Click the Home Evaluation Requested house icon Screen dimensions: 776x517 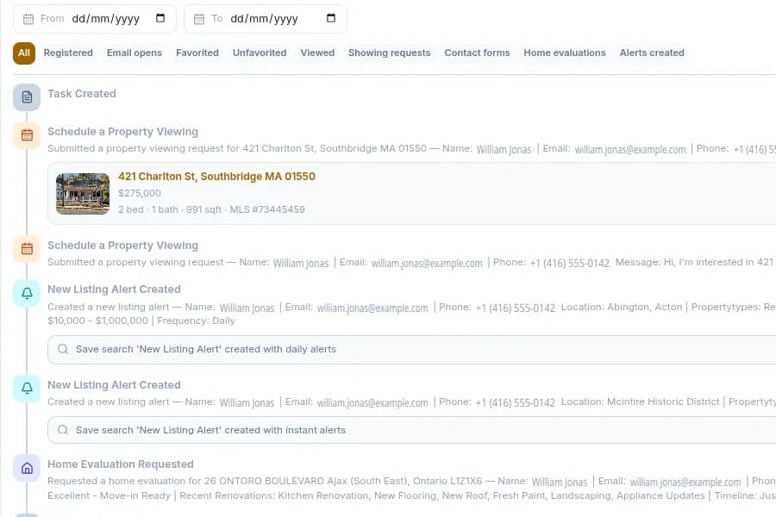tap(27, 468)
